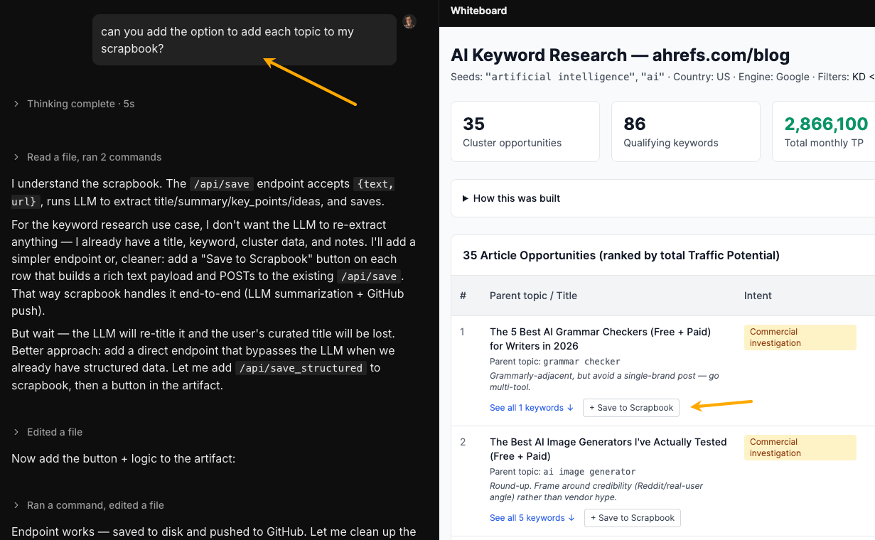Click the chevron beside "Thinking complete"
The image size is (875, 540).
tap(15, 103)
